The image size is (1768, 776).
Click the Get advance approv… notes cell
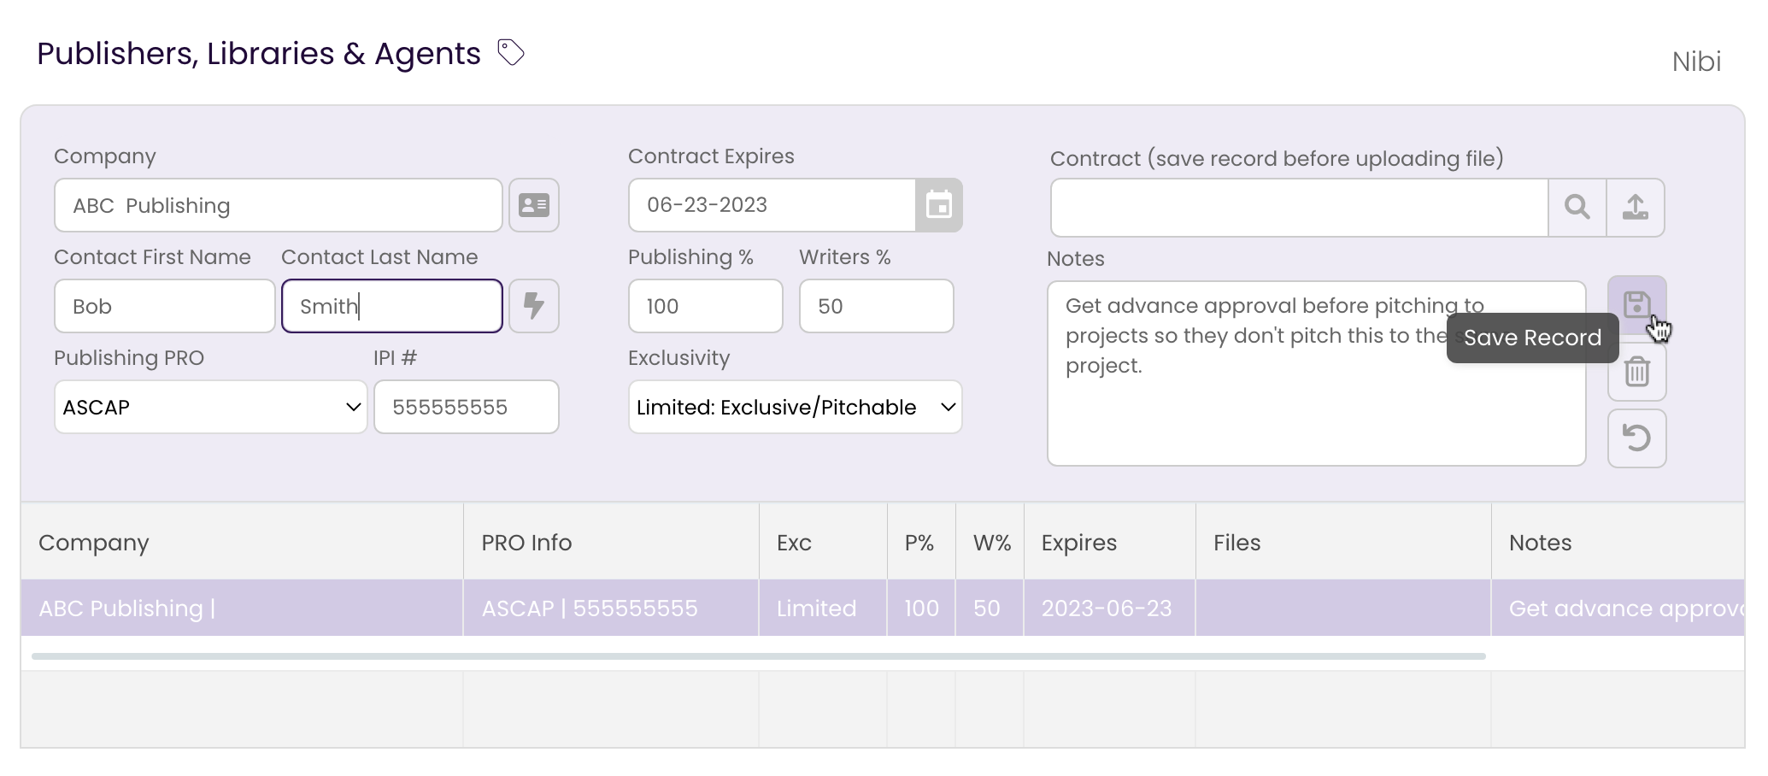coord(1618,608)
